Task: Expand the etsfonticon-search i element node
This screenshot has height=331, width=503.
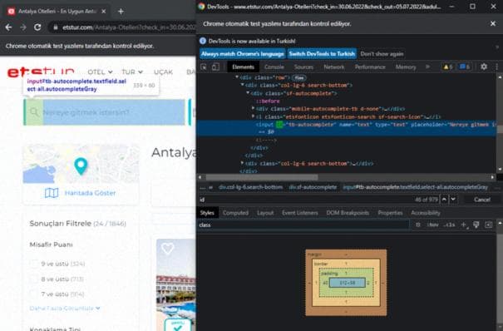Action: point(253,116)
